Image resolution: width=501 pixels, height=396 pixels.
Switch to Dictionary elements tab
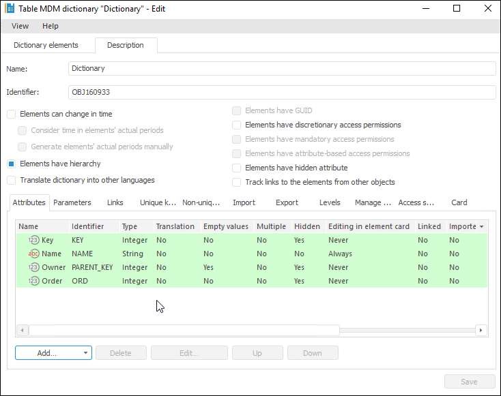[46, 45]
